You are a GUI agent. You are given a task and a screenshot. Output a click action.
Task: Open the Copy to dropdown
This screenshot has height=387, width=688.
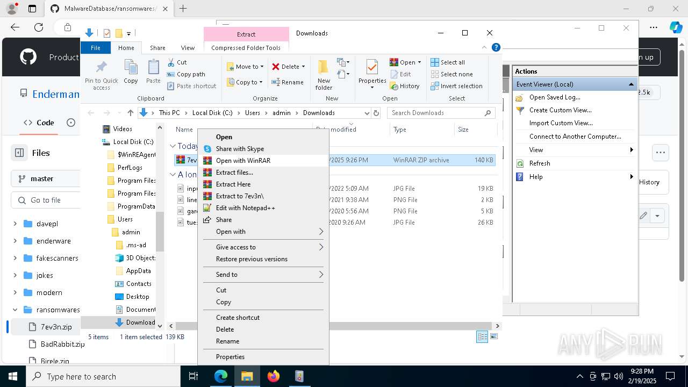click(245, 82)
